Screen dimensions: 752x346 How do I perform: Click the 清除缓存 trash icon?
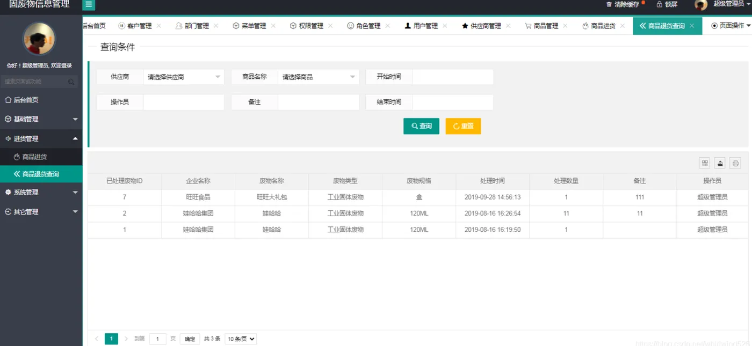click(x=609, y=4)
